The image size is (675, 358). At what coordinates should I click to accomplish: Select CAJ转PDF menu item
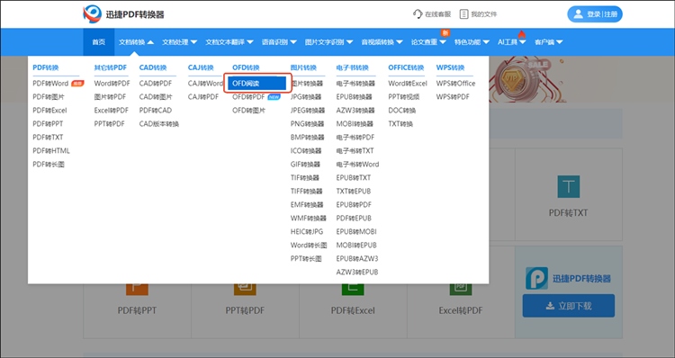point(203,97)
